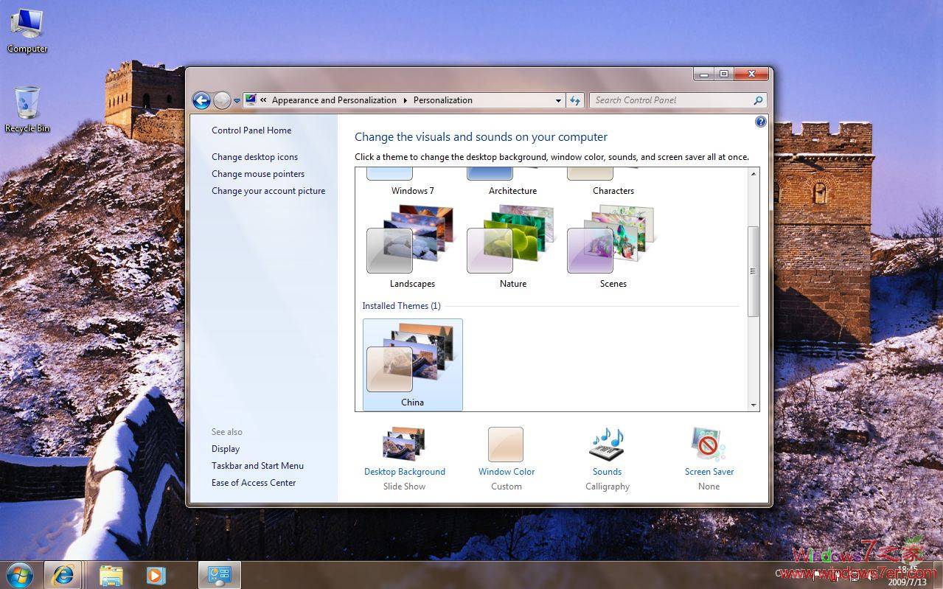Image resolution: width=943 pixels, height=589 pixels.
Task: Launch Internet Explorer from the taskbar
Action: click(x=63, y=574)
